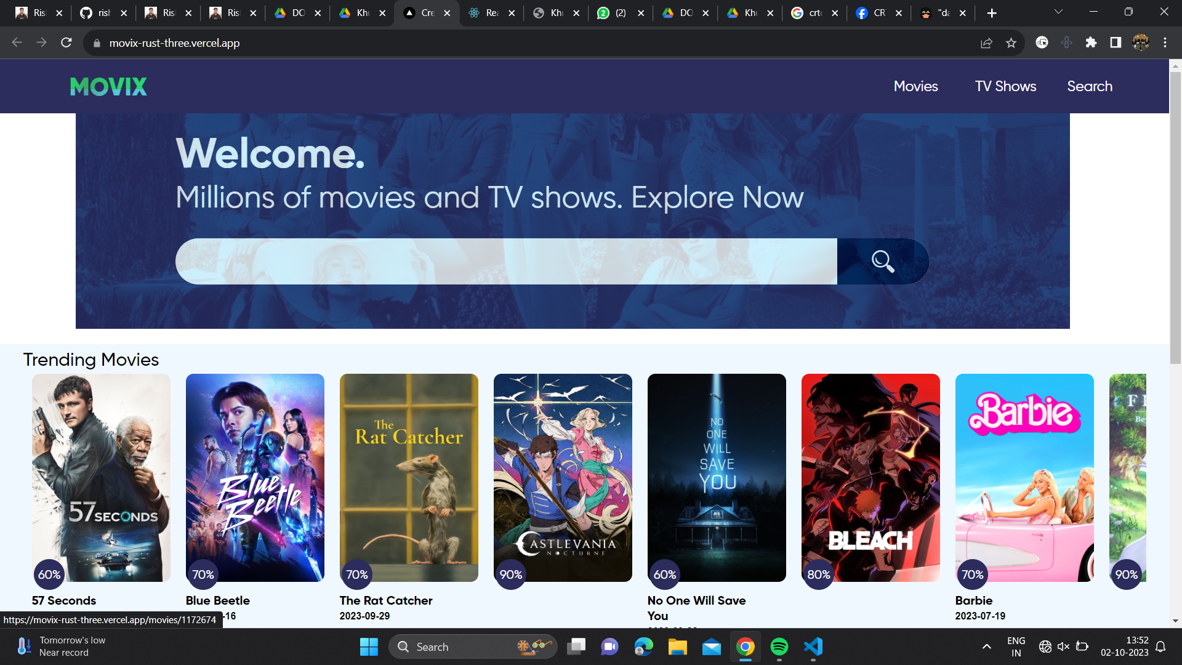Screen dimensions: 1182x665
Task: Open File Explorer from the taskbar
Action: tap(678, 647)
